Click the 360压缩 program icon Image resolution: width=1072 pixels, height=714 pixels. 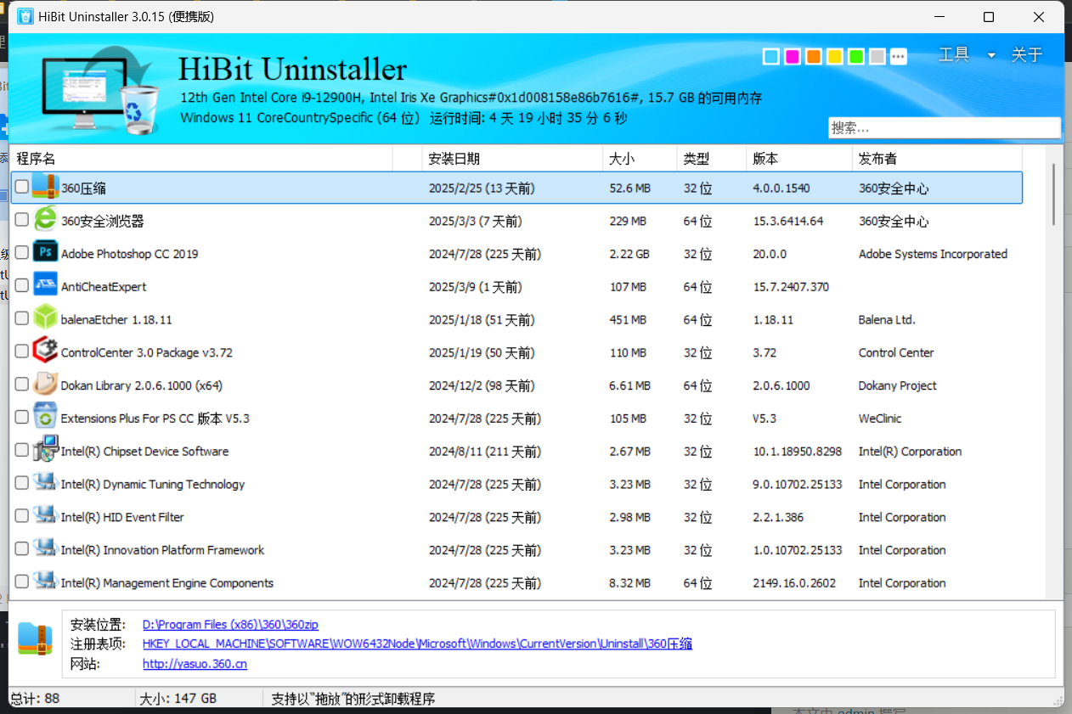point(45,188)
